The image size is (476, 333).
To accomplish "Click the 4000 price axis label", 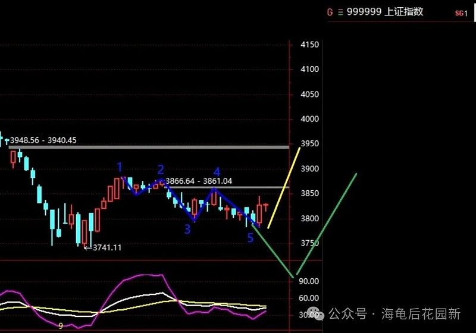I will coord(309,119).
